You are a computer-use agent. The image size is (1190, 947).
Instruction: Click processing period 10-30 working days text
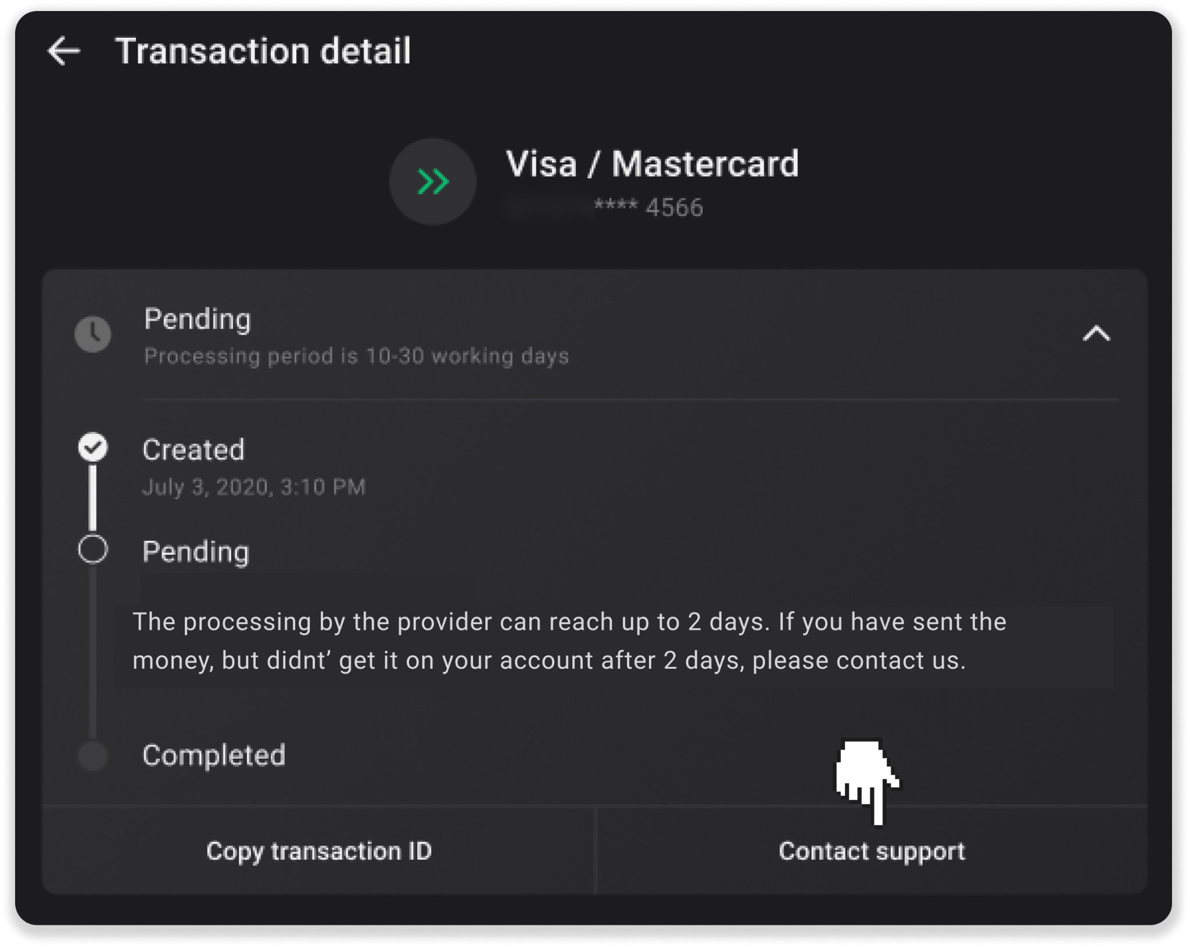pos(356,356)
